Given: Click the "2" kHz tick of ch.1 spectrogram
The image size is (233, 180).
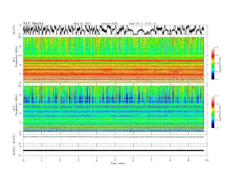Looking at the screenshot, I should tap(21, 74).
